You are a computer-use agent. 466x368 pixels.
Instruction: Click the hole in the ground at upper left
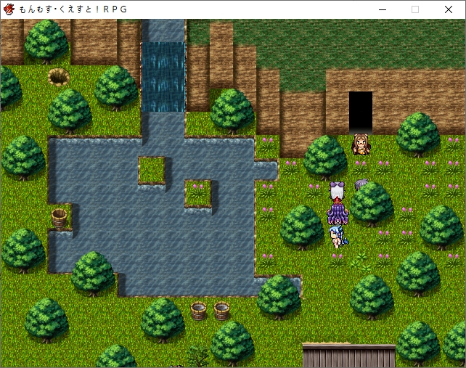(59, 77)
